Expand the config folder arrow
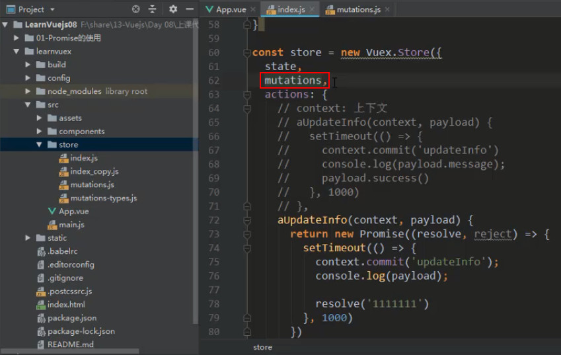Viewport: 561px width, 355px height. pos(28,77)
